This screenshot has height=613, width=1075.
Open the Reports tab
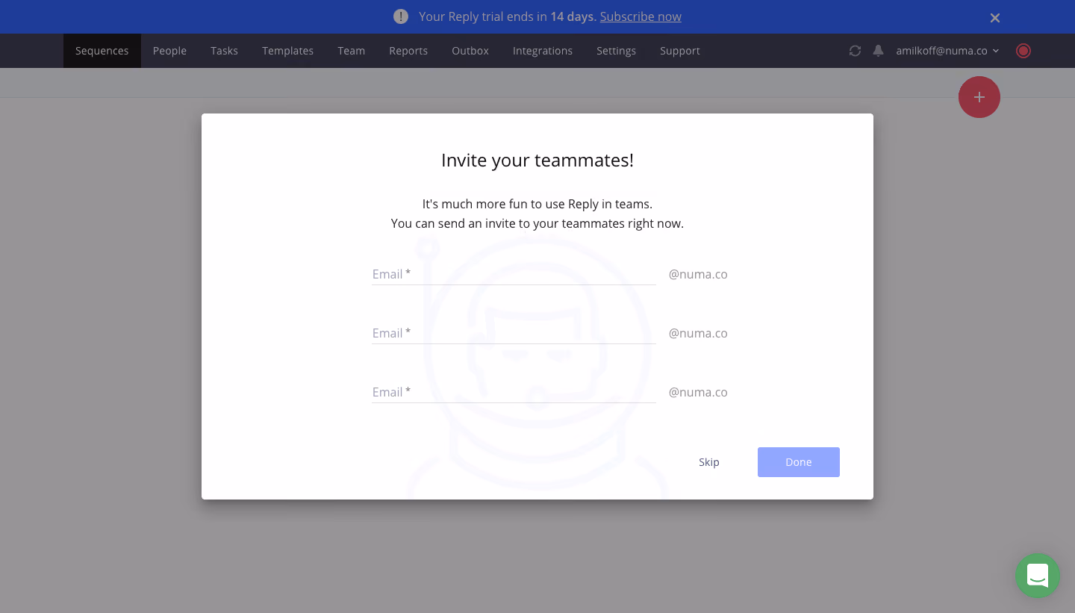408,51
